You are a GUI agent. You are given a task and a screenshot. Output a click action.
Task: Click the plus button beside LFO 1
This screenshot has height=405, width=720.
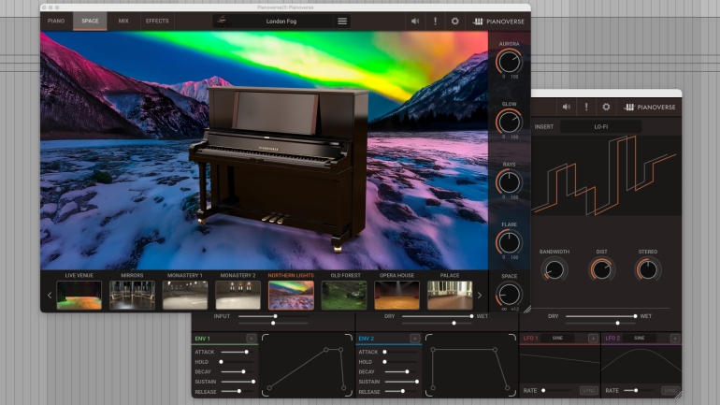coord(593,339)
